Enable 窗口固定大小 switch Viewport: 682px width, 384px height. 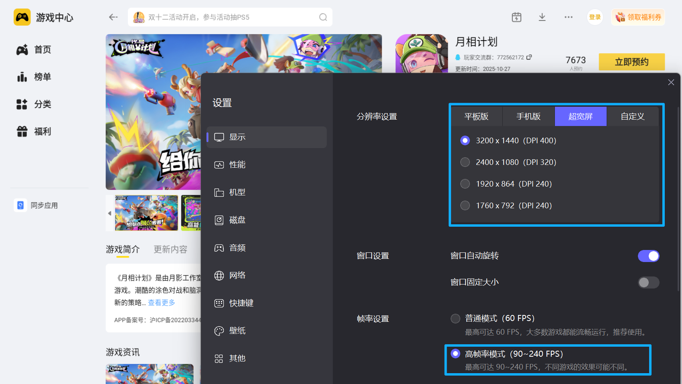click(x=648, y=282)
